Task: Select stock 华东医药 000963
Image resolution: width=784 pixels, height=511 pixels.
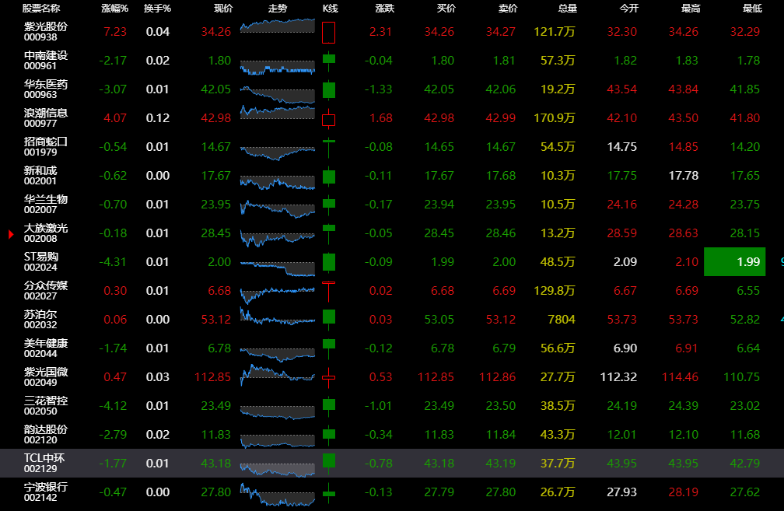Action: click(45, 89)
